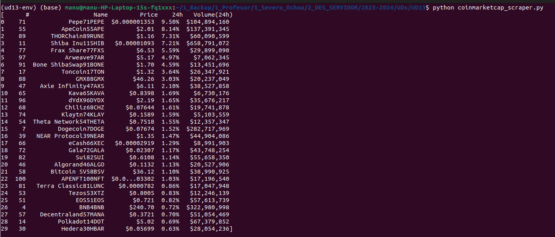Click the ApeCoin55APE entry

(x=83, y=29)
